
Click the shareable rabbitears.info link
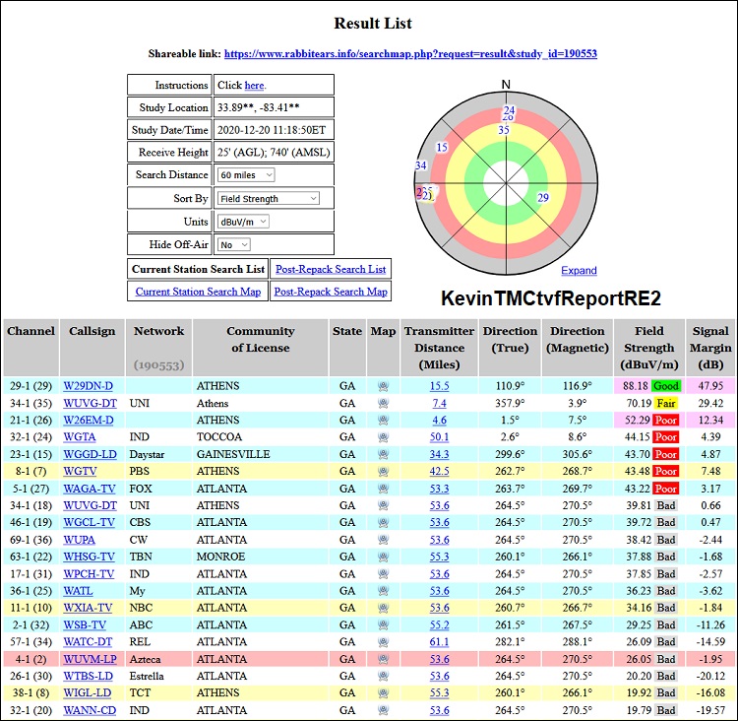pyautogui.click(x=410, y=54)
